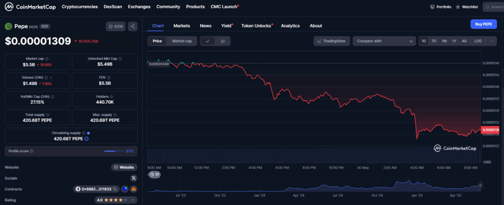Open the X social link icon
Screen dimensions: 504x205
pos(134,178)
